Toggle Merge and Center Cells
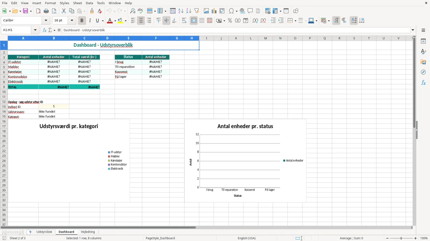This screenshot has width=430, height=241. (194, 21)
